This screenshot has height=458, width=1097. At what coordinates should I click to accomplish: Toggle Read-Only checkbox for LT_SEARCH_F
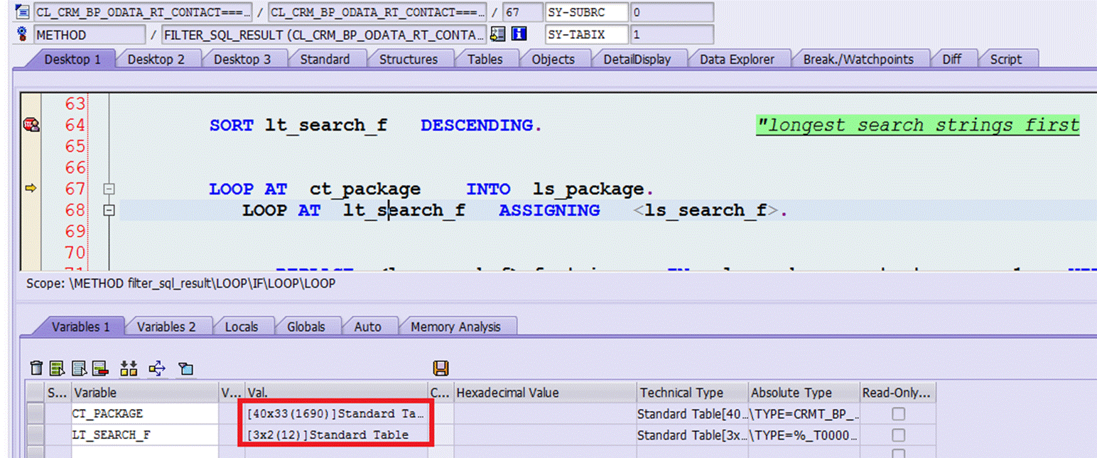(x=899, y=435)
